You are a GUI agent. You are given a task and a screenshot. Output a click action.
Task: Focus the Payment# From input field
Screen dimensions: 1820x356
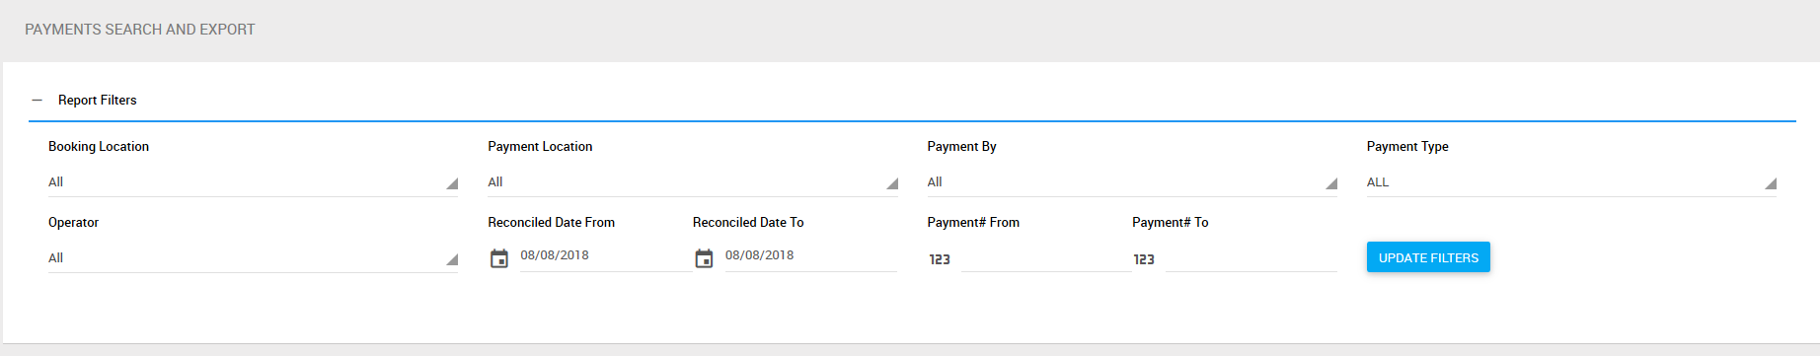(x=1046, y=258)
